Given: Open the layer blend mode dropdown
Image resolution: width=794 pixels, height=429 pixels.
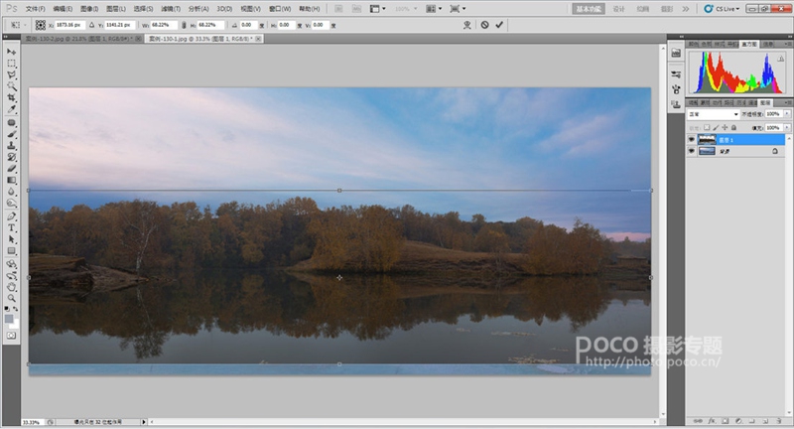Looking at the screenshot, I should [714, 114].
